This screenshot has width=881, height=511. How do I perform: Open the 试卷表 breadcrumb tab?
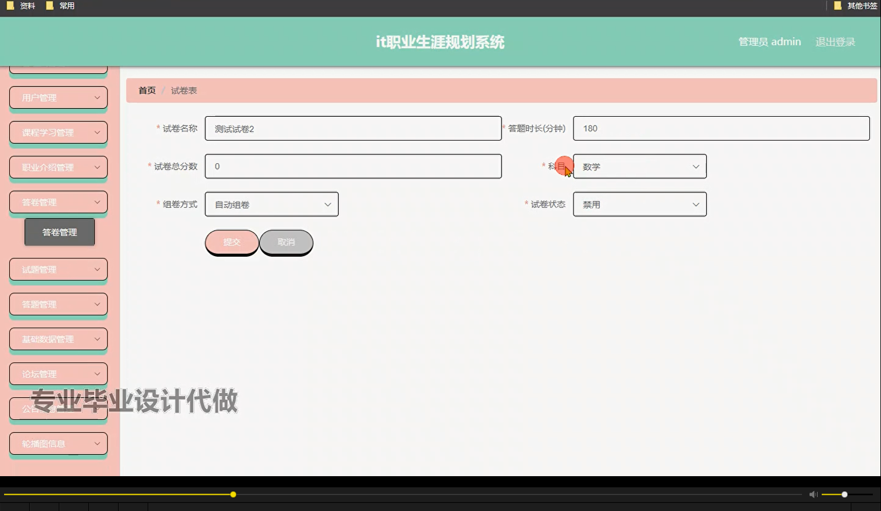coord(184,91)
